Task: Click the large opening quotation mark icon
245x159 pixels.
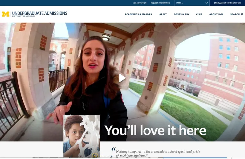Action: click(114, 150)
